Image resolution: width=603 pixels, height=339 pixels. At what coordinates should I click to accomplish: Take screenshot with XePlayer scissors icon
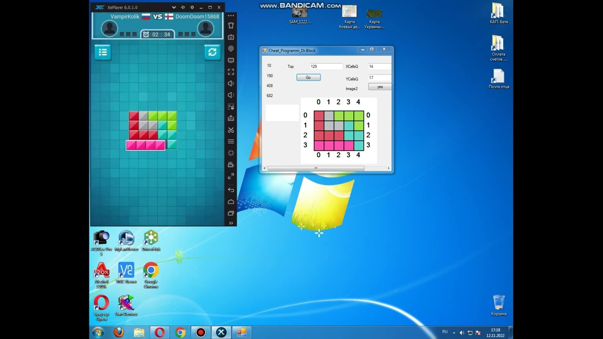coord(231,130)
